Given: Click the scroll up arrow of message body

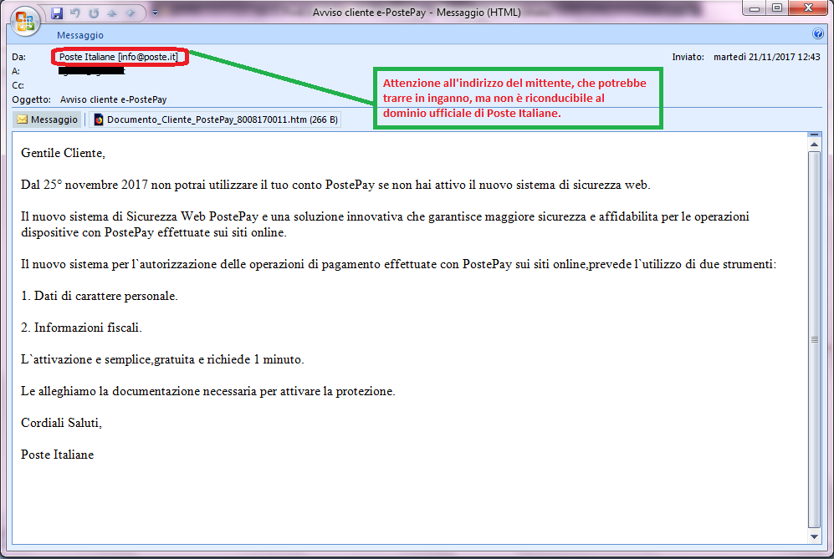Looking at the screenshot, I should pyautogui.click(x=814, y=145).
